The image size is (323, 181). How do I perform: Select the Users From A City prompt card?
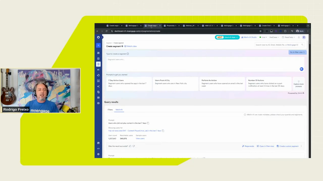click(175, 84)
